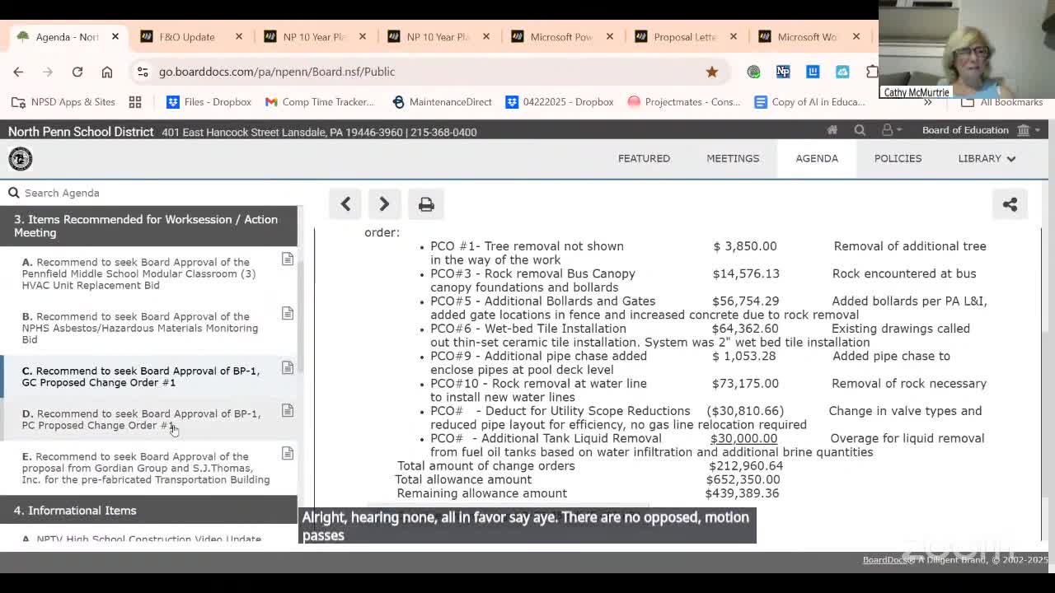Viewport: 1055px width, 593px height.
Task: Open the Comp Time Tracker bookmark
Action: click(x=320, y=102)
